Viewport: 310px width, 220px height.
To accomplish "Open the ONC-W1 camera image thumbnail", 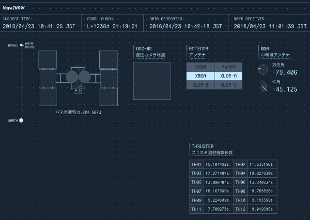I will (152, 81).
